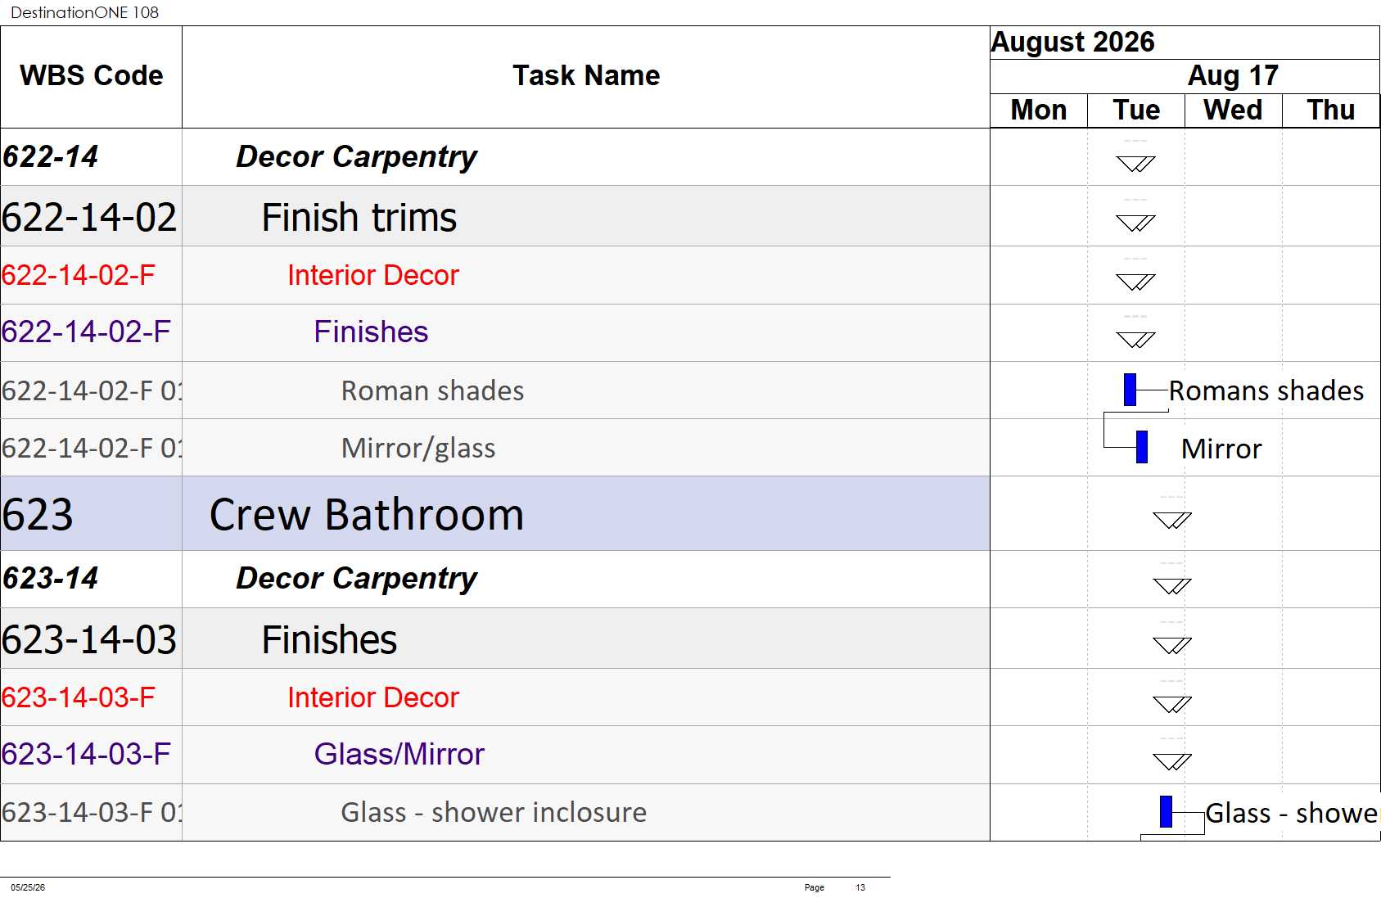Select the Decor Carpentry task under 623-14

click(x=356, y=579)
